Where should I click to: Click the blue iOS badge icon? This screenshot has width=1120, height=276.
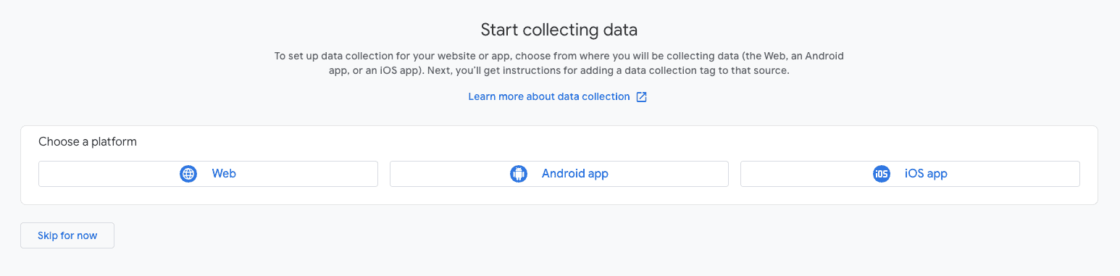tap(882, 174)
